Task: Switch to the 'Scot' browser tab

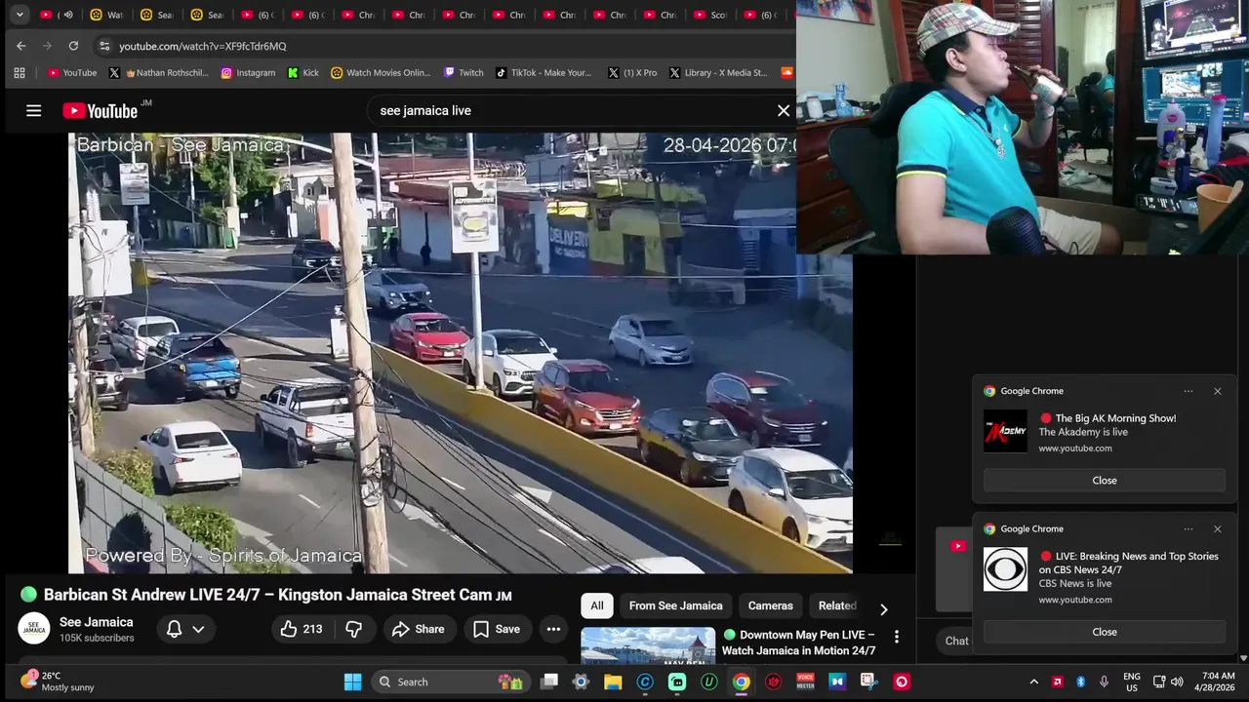Action: point(708,15)
